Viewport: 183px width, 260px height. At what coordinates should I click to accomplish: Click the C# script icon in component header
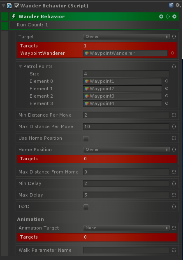tap(9, 6)
